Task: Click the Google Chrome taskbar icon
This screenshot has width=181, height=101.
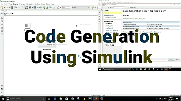Action: click(x=72, y=99)
